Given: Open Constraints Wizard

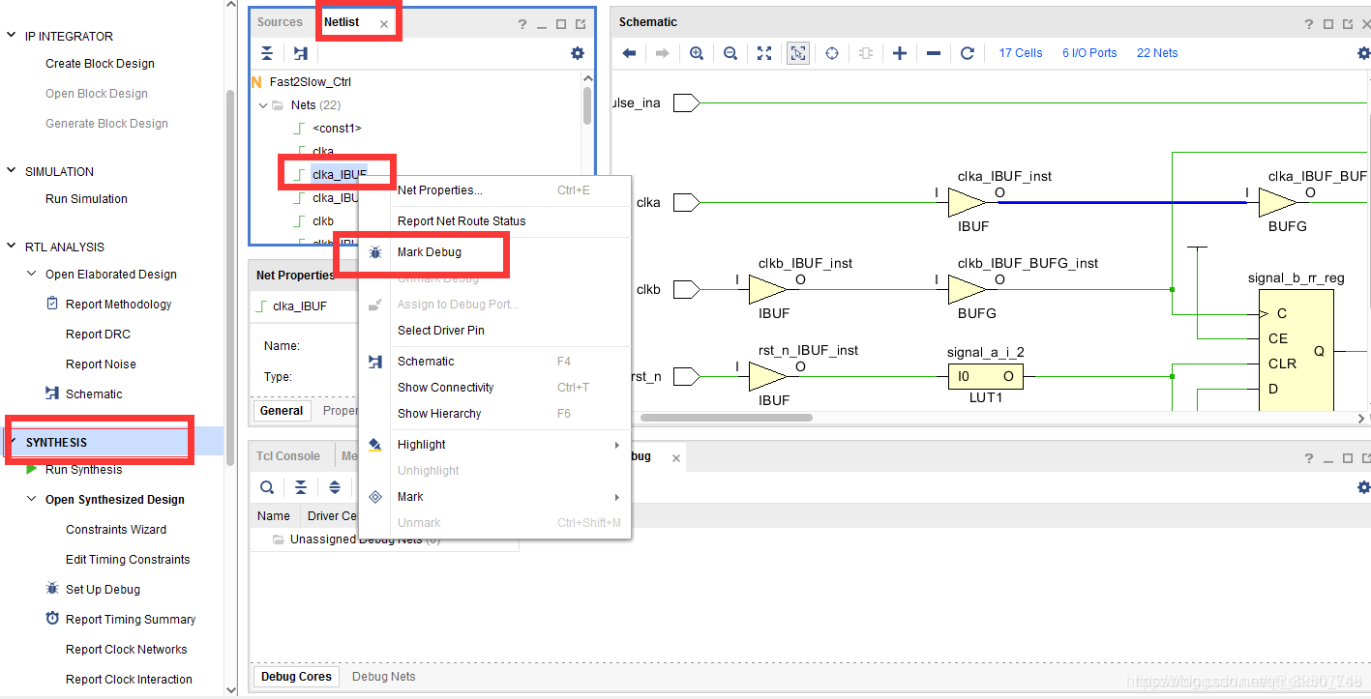Looking at the screenshot, I should tap(116, 530).
